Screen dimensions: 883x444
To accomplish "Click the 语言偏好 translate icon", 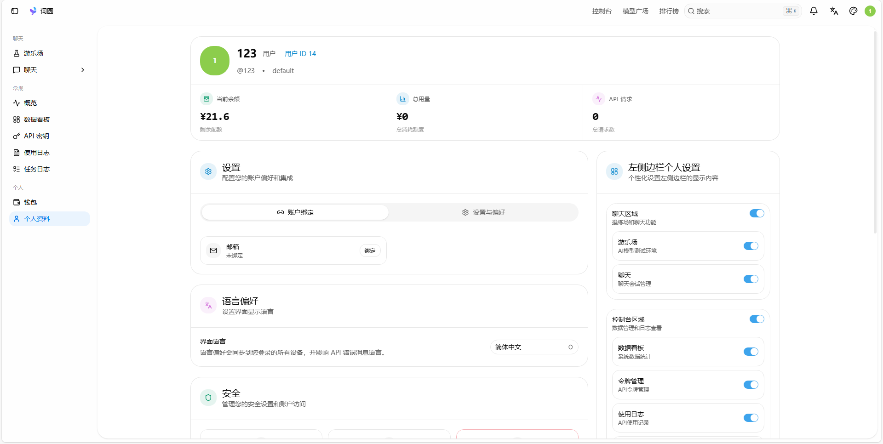I will 208,305.
